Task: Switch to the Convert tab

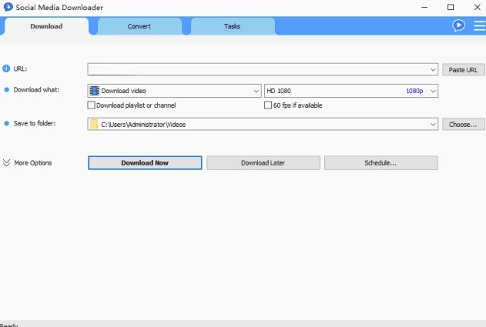Action: (139, 26)
